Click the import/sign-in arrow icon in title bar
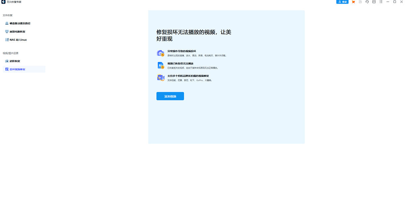 click(360, 2)
